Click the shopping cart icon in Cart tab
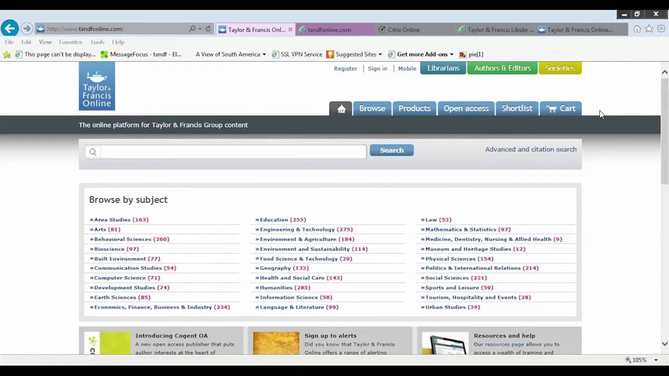This screenshot has height=376, width=669. [551, 109]
